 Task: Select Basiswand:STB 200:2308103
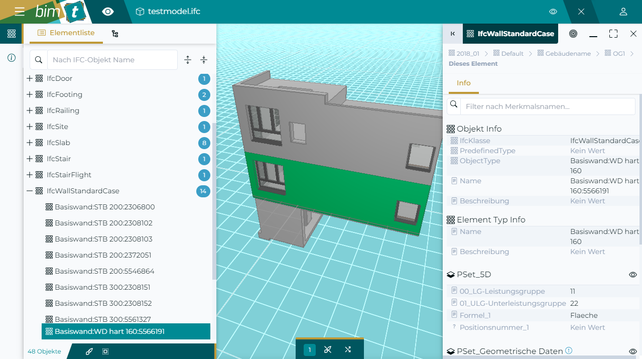tap(103, 239)
